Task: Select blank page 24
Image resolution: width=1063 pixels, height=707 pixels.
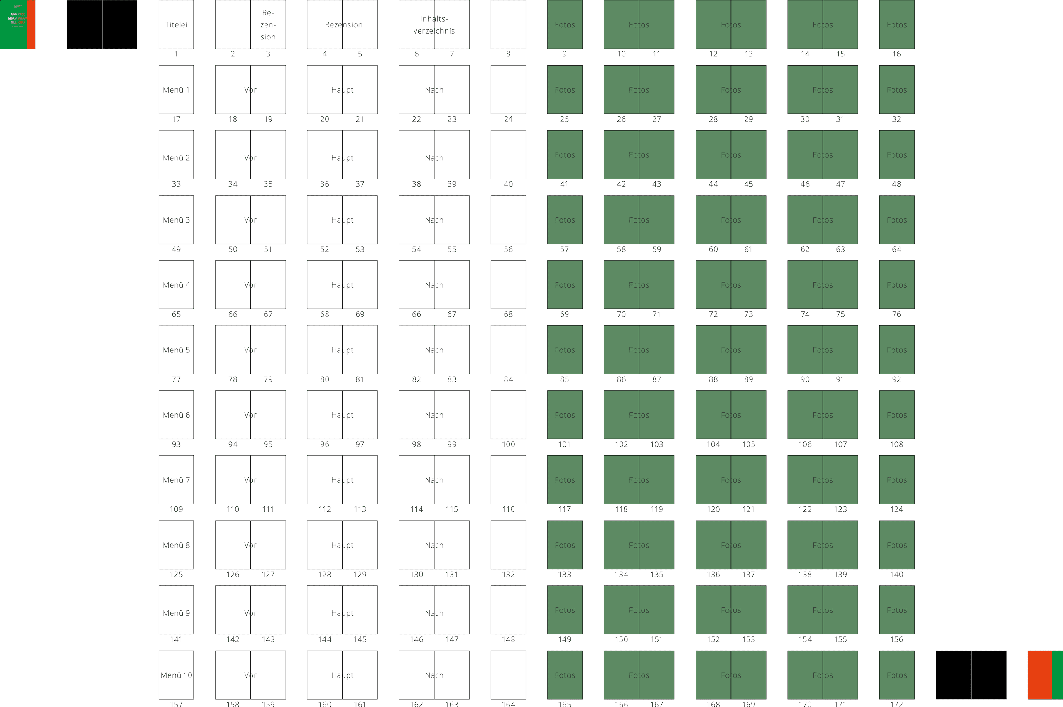Action: tap(508, 90)
